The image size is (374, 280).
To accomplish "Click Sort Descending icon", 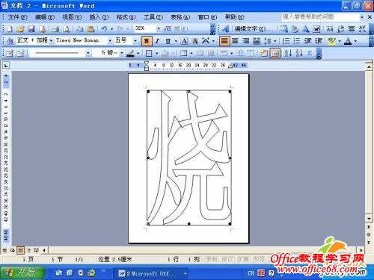I will (x=298, y=53).
